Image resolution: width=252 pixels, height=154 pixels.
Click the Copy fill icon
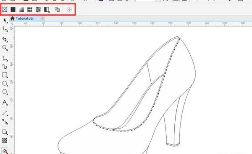point(57,10)
